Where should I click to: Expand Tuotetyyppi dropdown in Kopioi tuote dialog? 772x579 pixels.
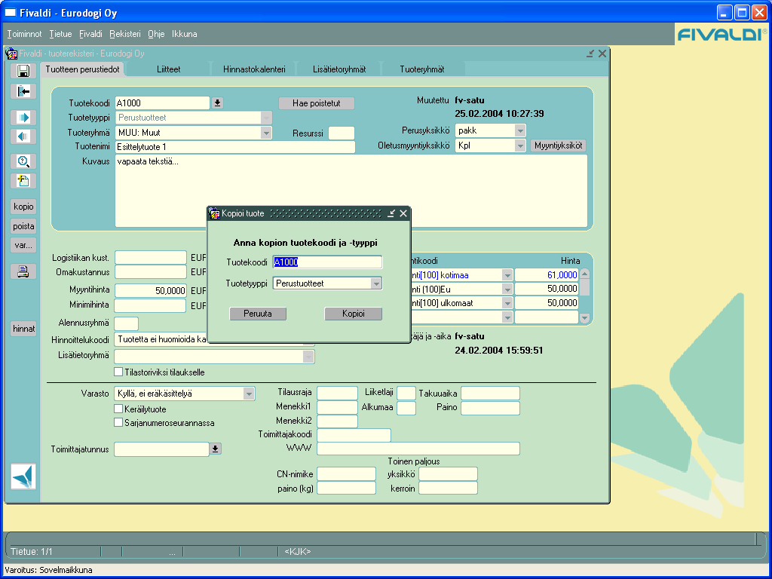376,283
